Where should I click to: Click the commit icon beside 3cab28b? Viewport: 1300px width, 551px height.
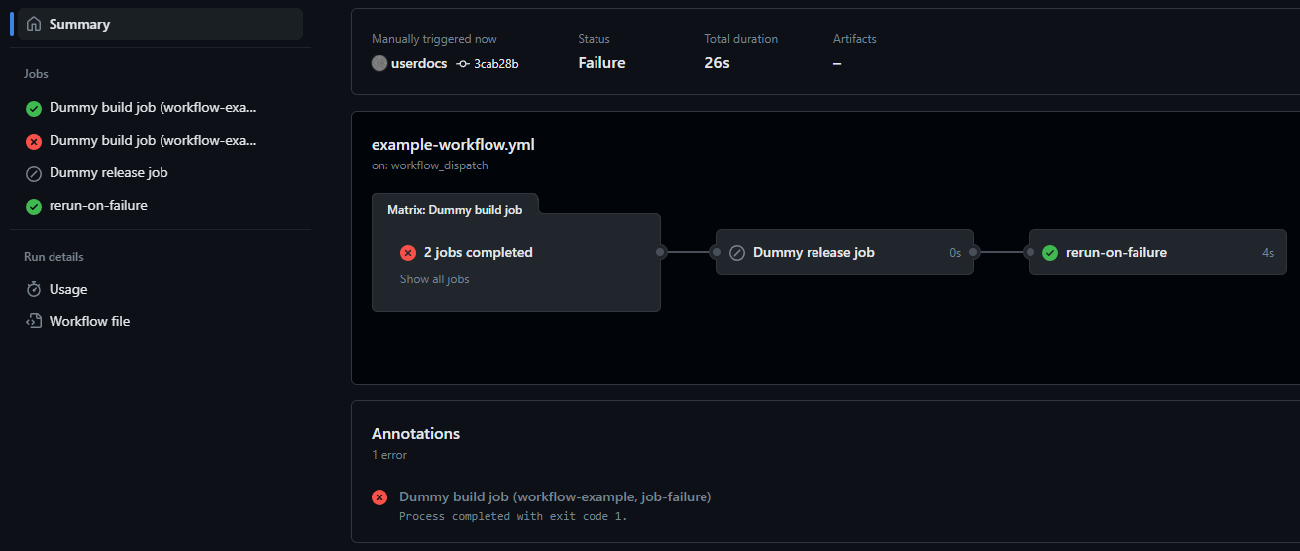pos(463,63)
